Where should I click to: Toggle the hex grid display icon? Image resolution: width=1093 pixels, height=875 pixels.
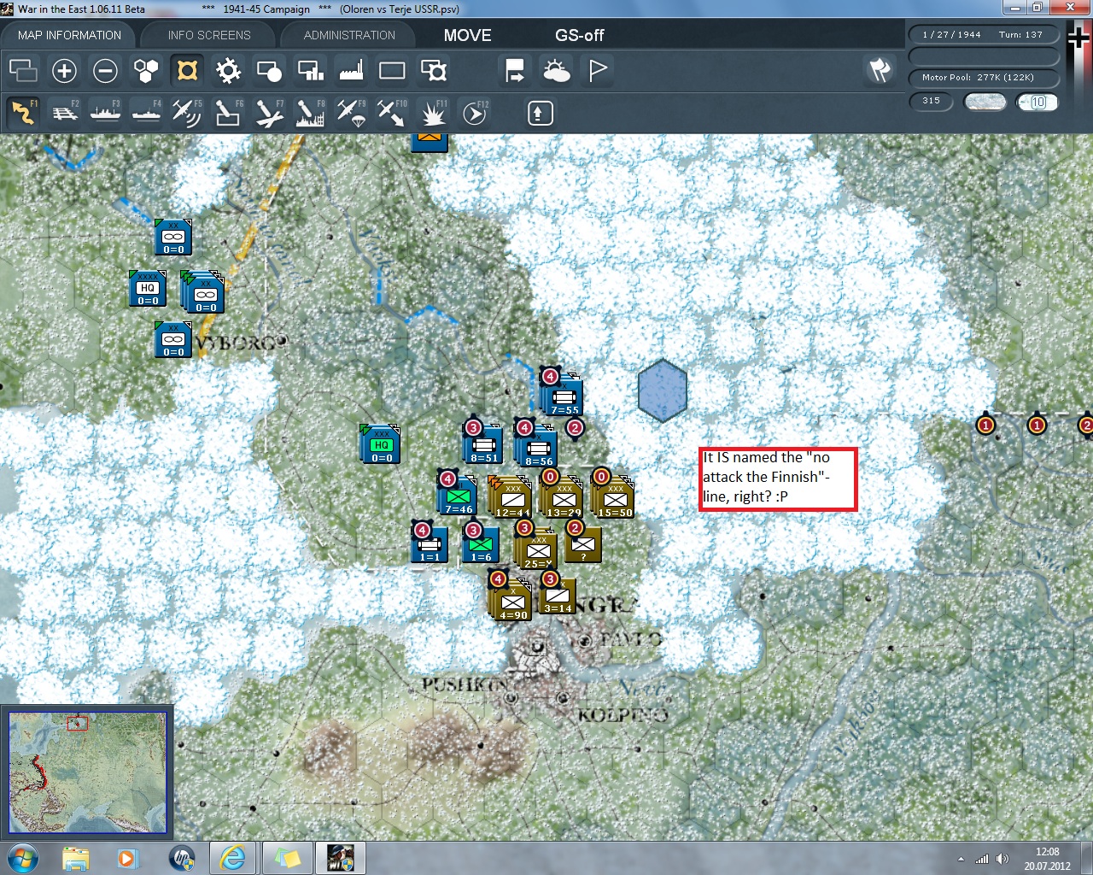pos(146,70)
